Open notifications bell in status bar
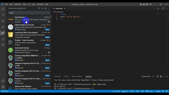The image size is (169, 95). [167, 91]
